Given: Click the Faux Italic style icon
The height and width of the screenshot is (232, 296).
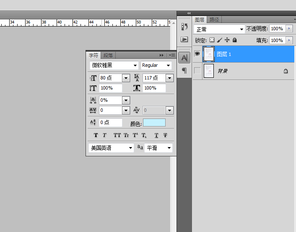Looking at the screenshot, I should (104, 135).
